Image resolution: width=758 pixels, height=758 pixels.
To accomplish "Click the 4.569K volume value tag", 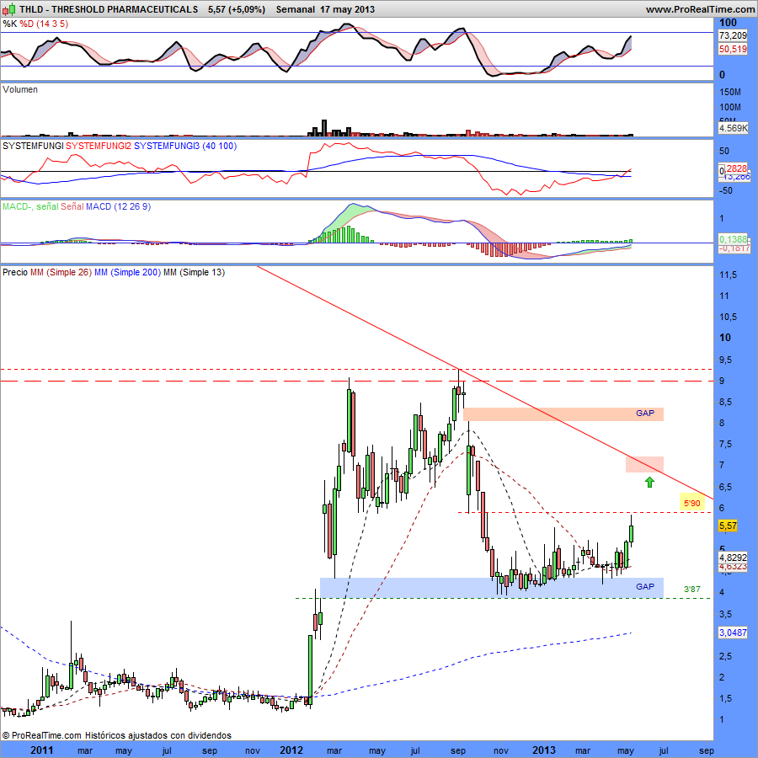I will coord(733,128).
